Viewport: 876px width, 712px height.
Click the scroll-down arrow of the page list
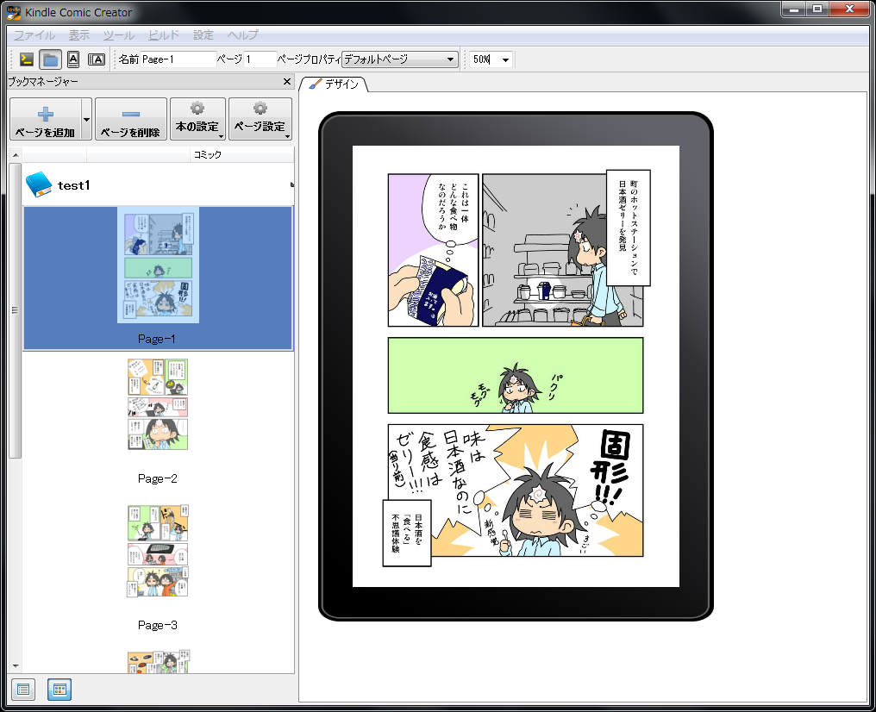(x=16, y=665)
